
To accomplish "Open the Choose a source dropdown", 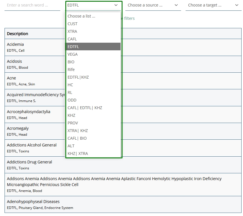I will pyautogui.click(x=153, y=5).
